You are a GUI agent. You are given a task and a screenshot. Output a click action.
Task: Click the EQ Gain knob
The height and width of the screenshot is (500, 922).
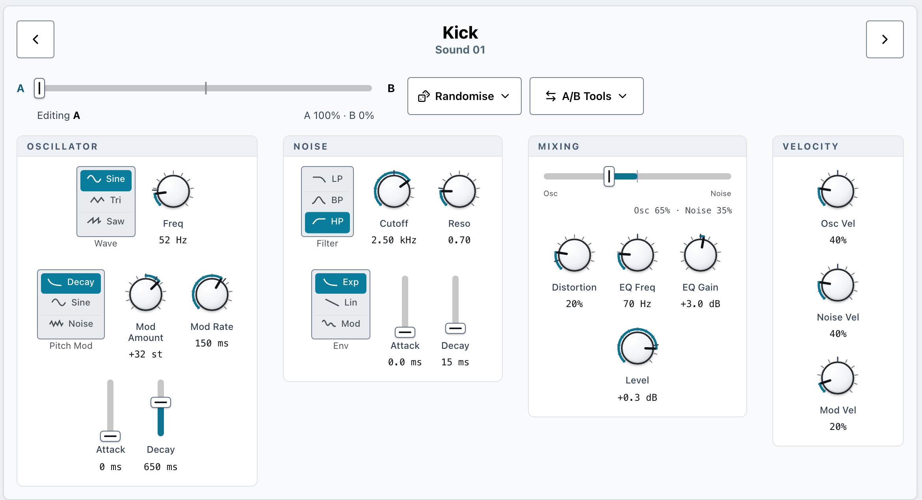[701, 256]
